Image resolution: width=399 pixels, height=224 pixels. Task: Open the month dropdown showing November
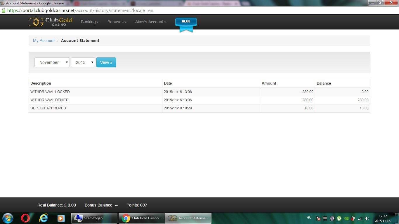pyautogui.click(x=52, y=62)
